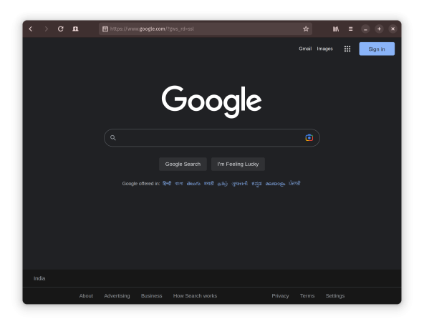Image resolution: width=424 pixels, height=329 pixels.
Task: Search by image with the camera icon
Action: [309, 138]
